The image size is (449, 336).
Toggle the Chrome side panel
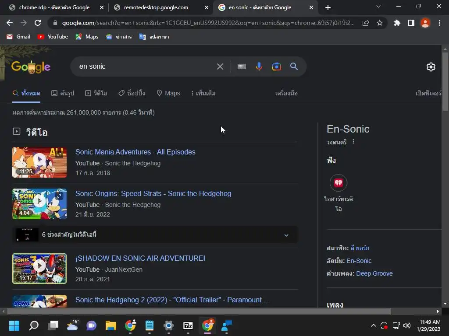coord(411,23)
